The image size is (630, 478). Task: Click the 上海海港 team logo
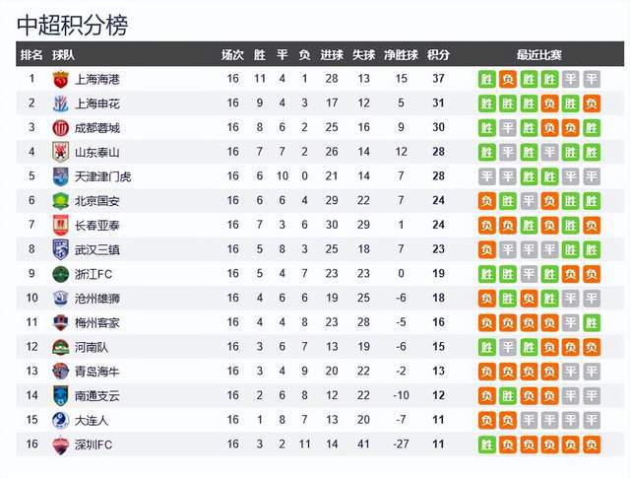[61, 79]
